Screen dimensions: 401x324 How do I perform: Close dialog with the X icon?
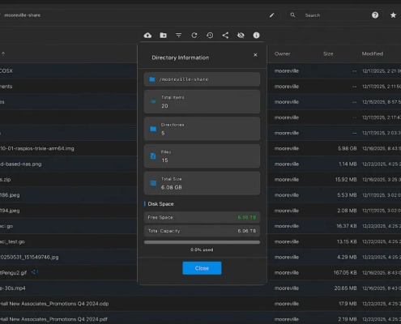[255, 55]
